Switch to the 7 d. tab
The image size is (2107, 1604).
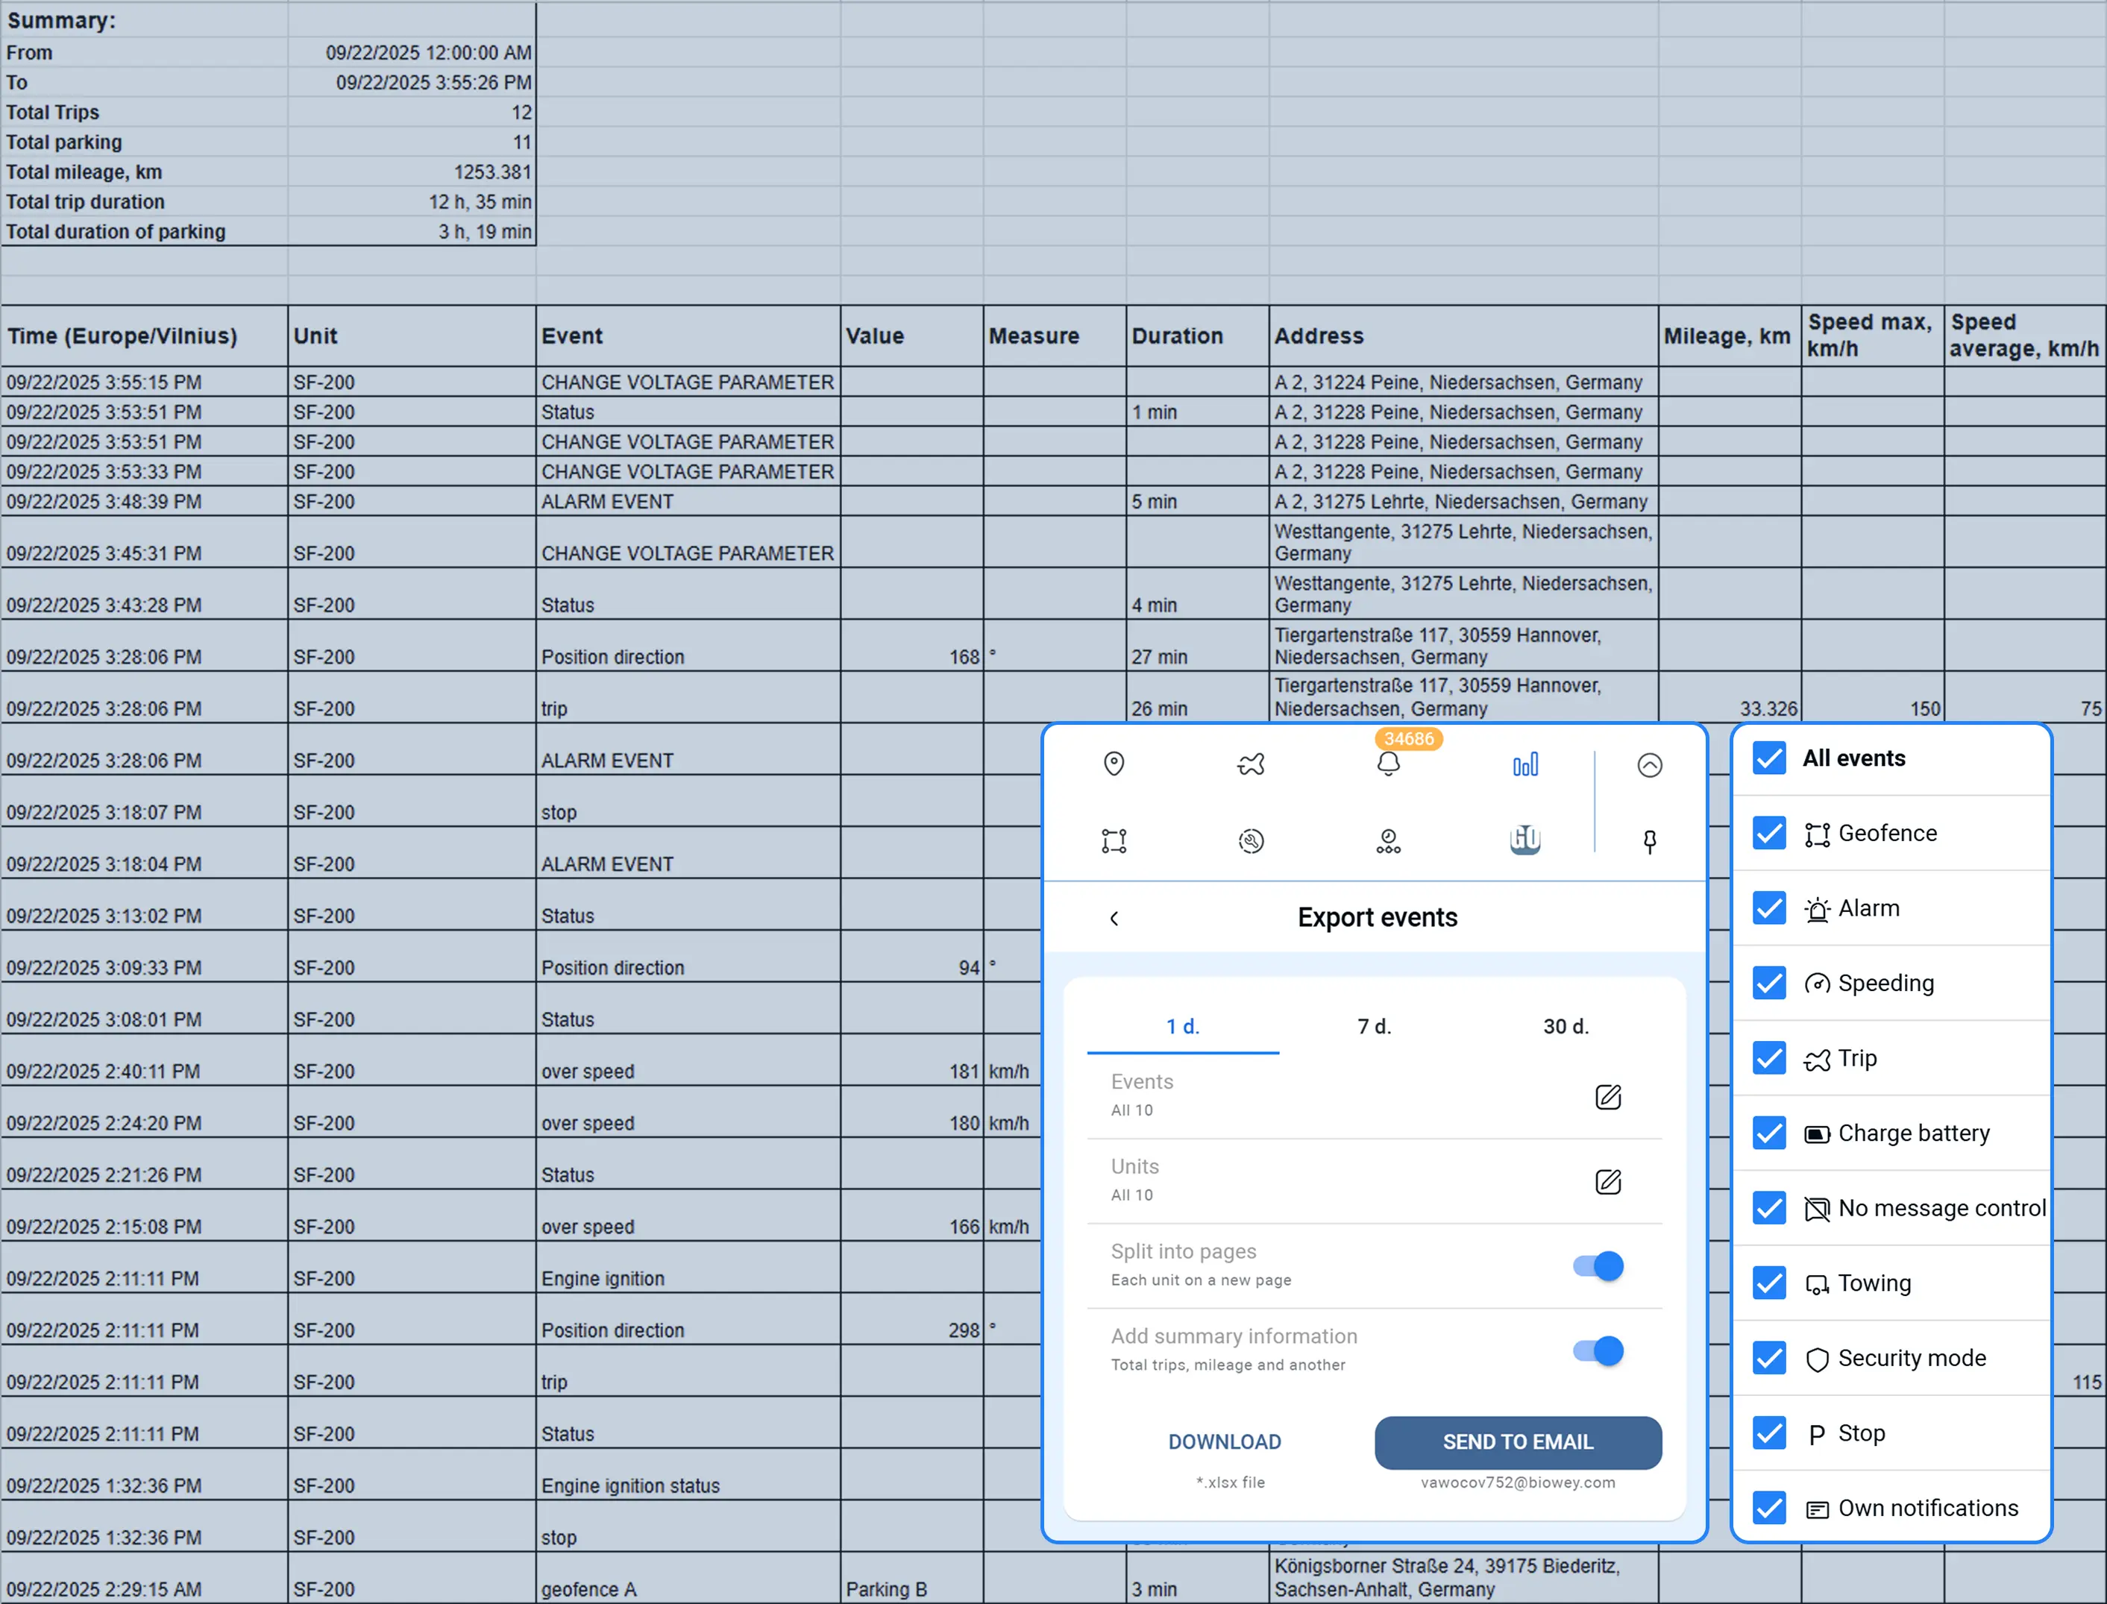click(1374, 1026)
